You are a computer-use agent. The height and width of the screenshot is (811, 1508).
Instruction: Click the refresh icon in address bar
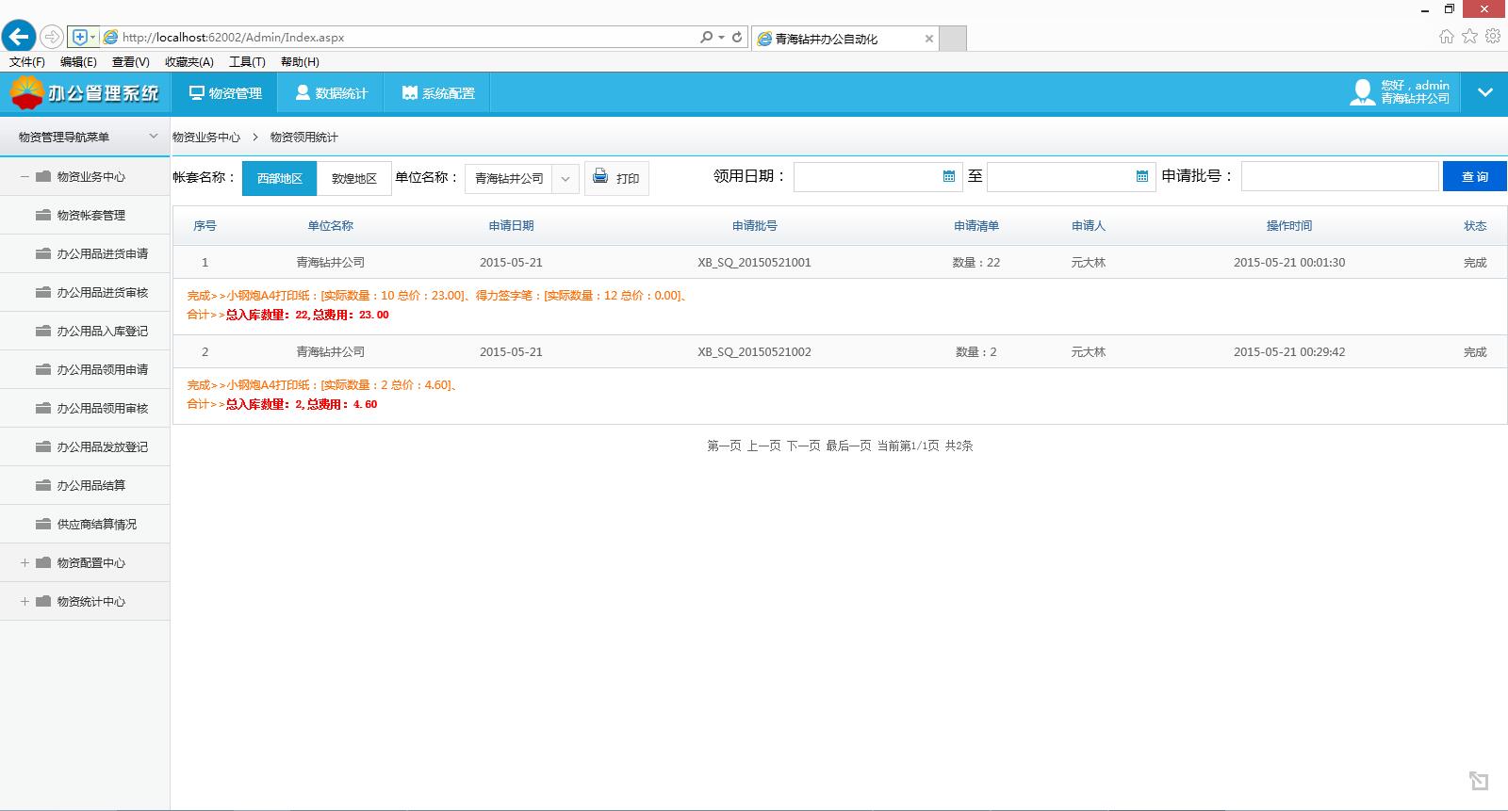click(x=737, y=38)
